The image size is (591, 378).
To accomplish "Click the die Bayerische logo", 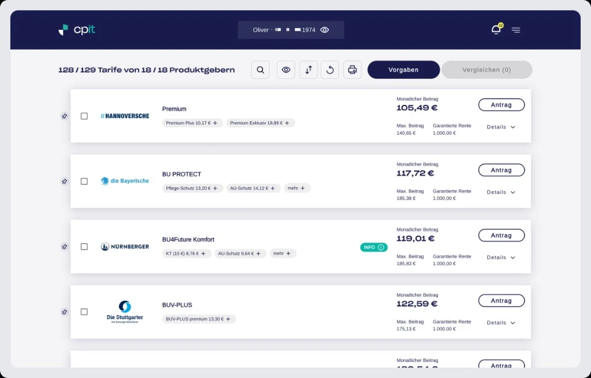I will tap(125, 181).
